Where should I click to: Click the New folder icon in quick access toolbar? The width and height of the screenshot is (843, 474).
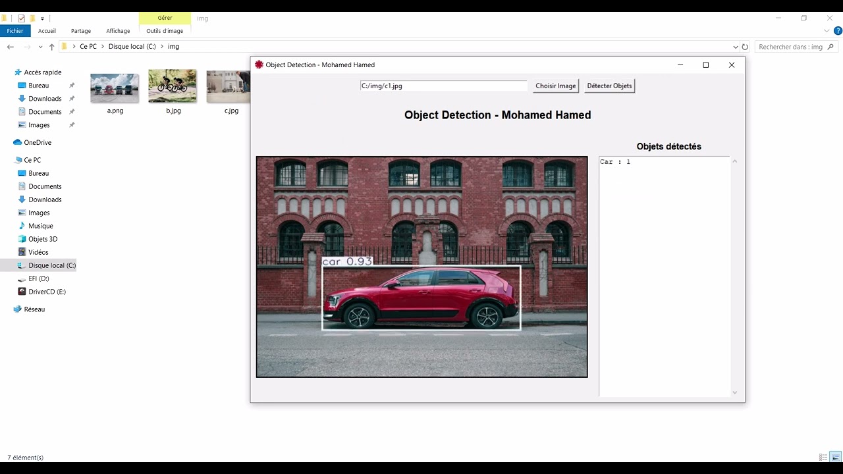[x=32, y=18]
